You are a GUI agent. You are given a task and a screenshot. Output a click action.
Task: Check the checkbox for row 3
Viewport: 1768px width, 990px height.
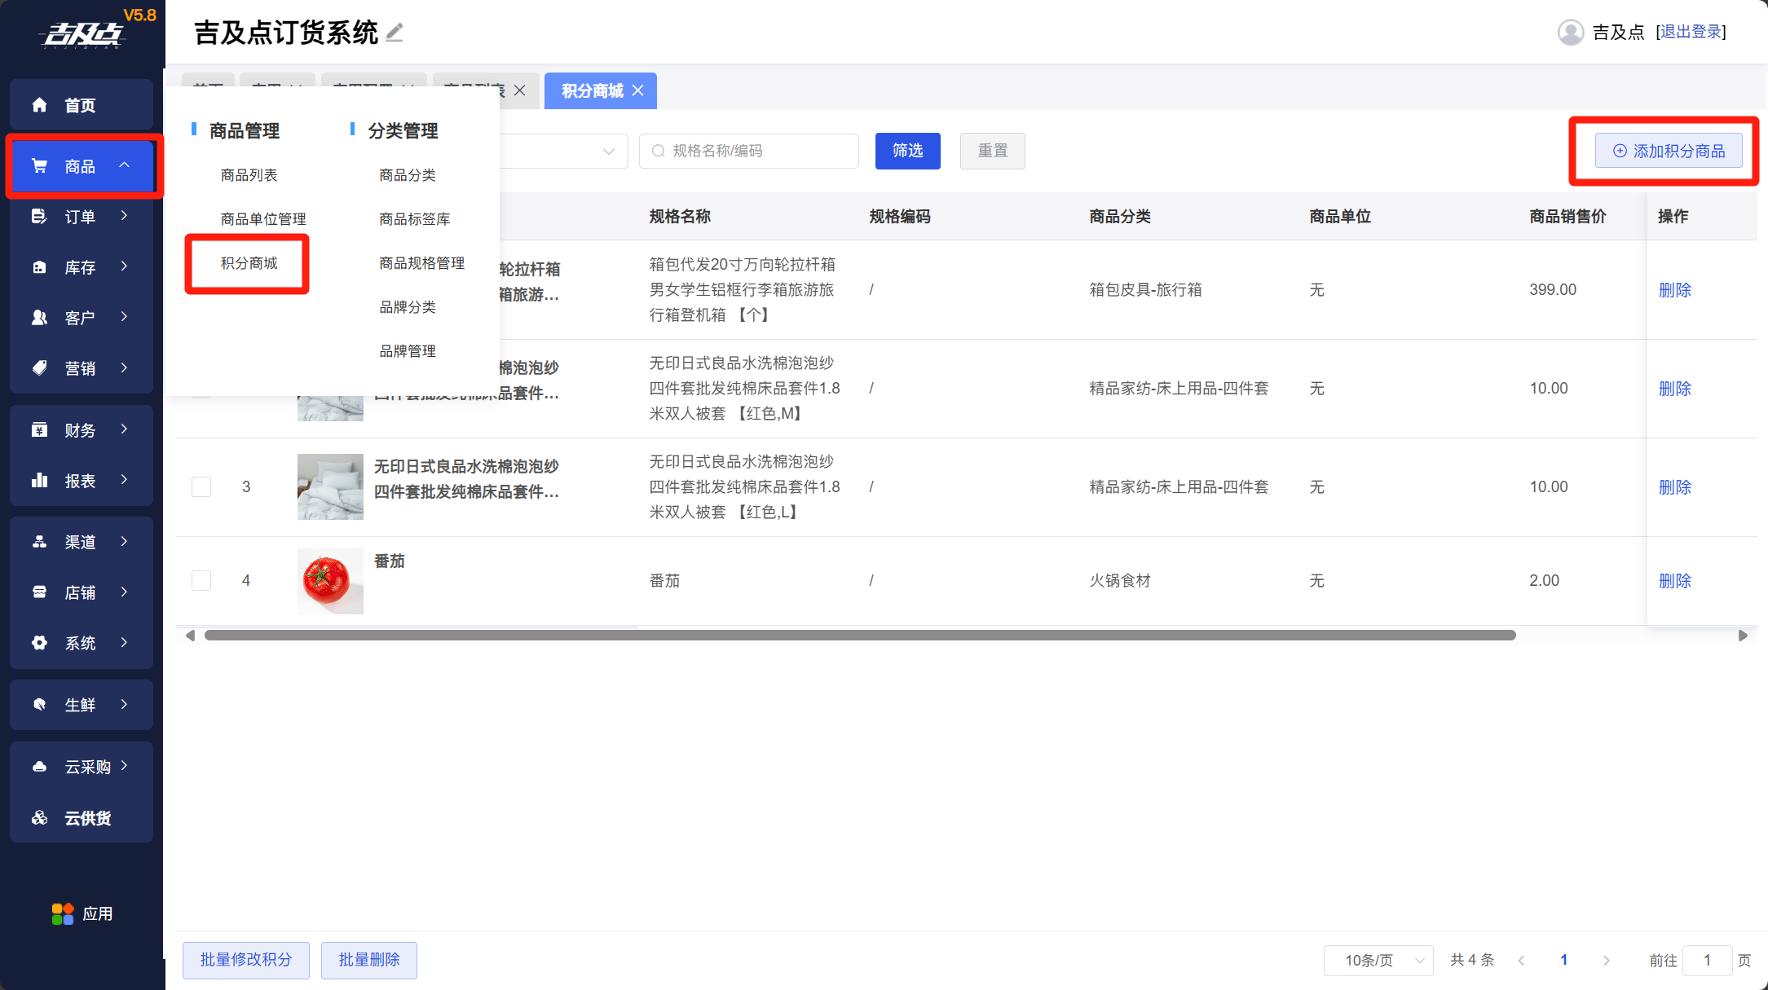201,486
